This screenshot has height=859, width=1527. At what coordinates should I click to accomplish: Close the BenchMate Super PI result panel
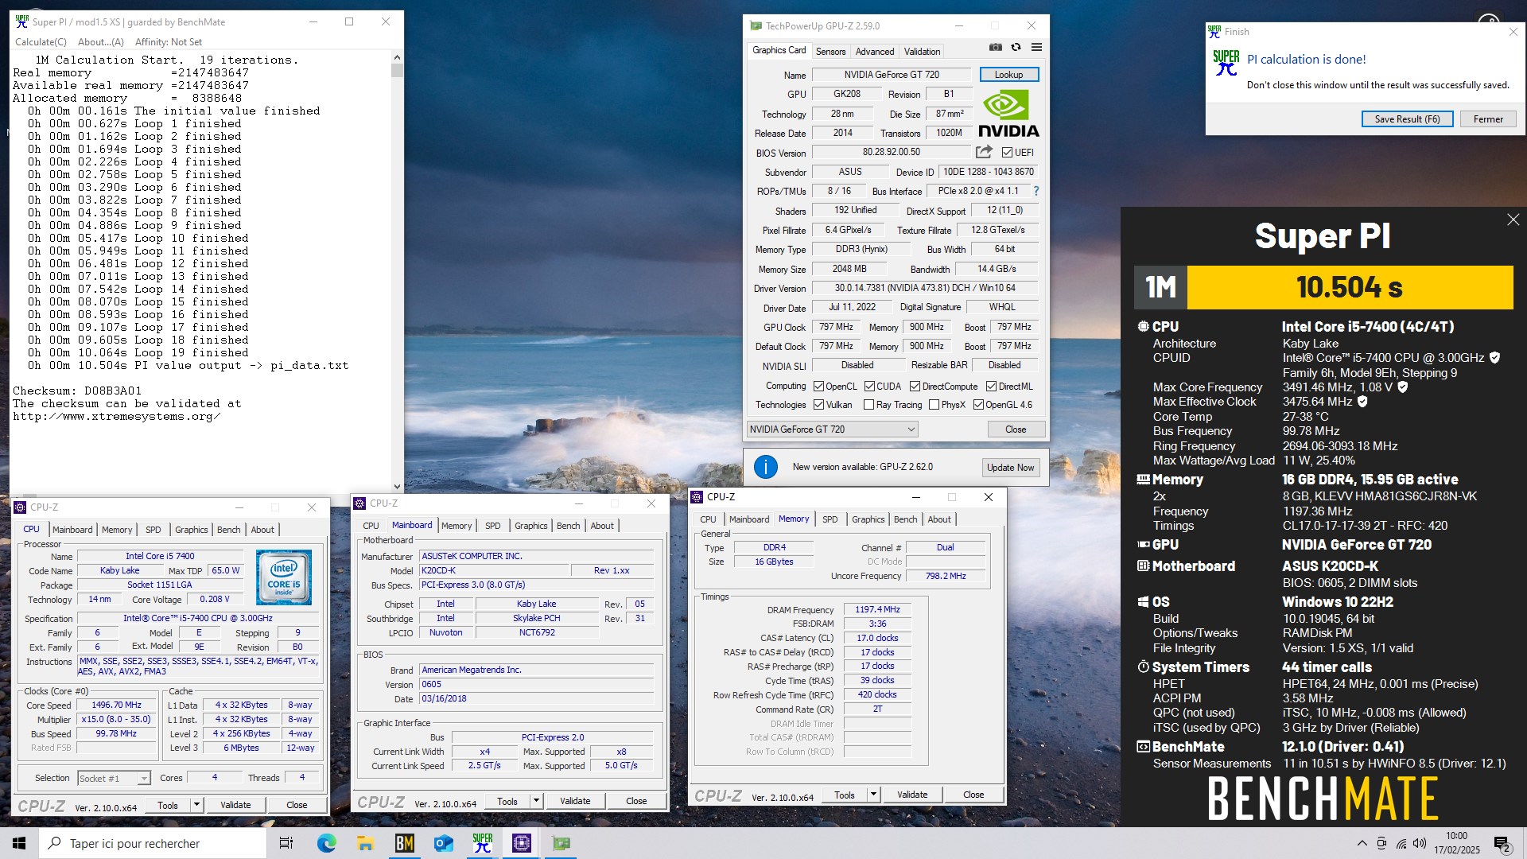click(1513, 220)
